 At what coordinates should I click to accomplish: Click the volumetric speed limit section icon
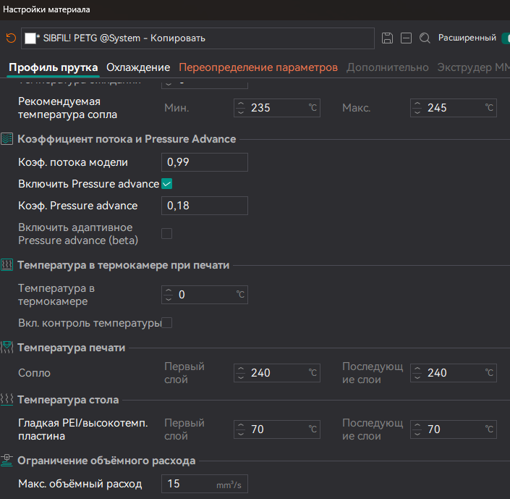pyautogui.click(x=7, y=461)
